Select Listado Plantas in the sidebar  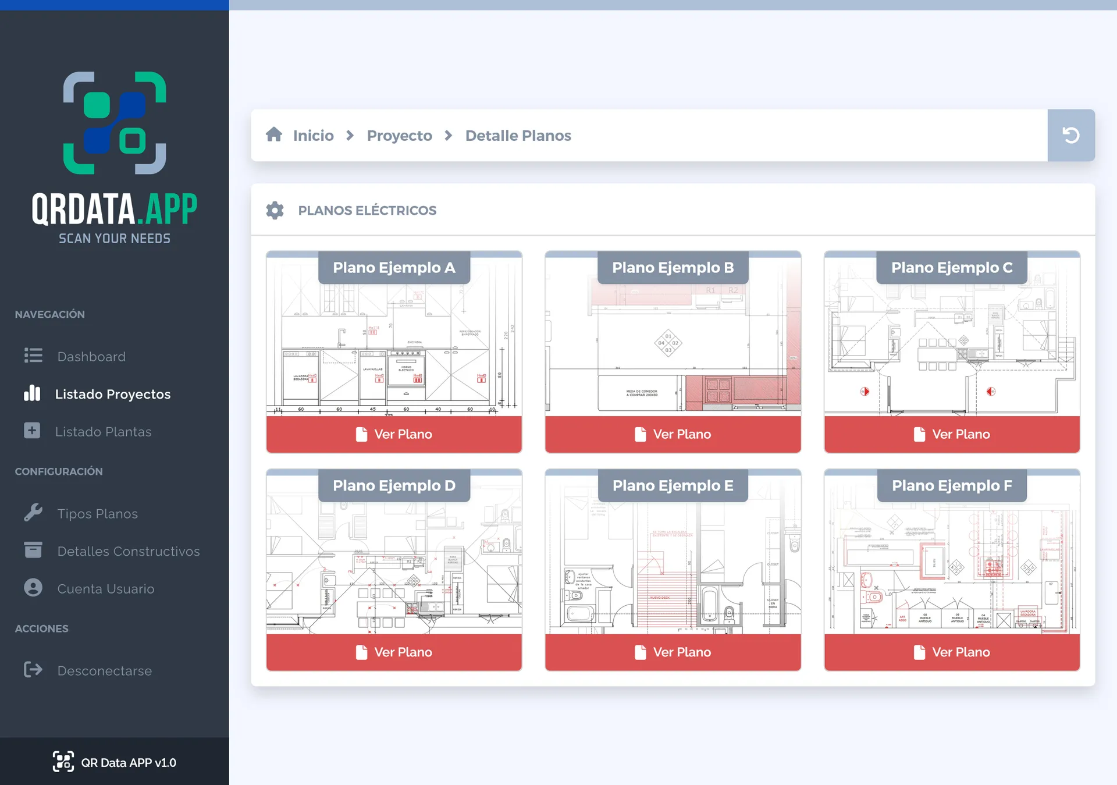pyautogui.click(x=103, y=432)
